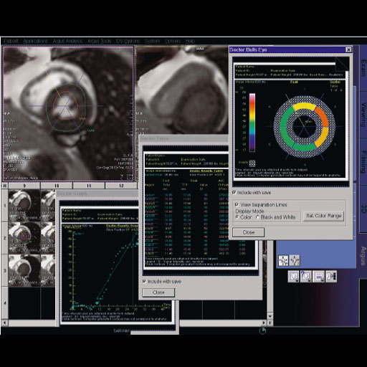Click the question-mark bracket tool icon
The height and width of the screenshot is (367, 367).
[x=306, y=277]
